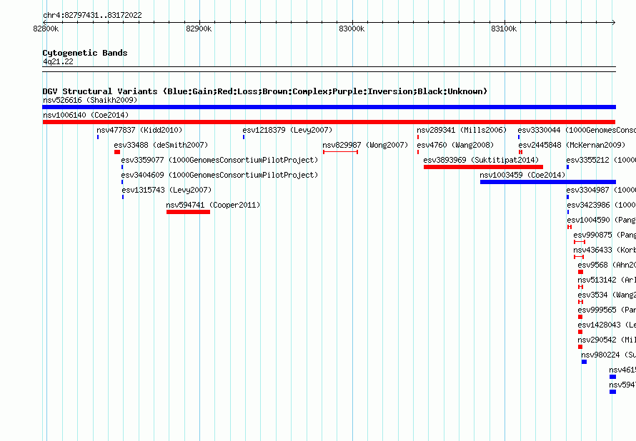Click the red nsv594741 loss bar

coord(188,212)
